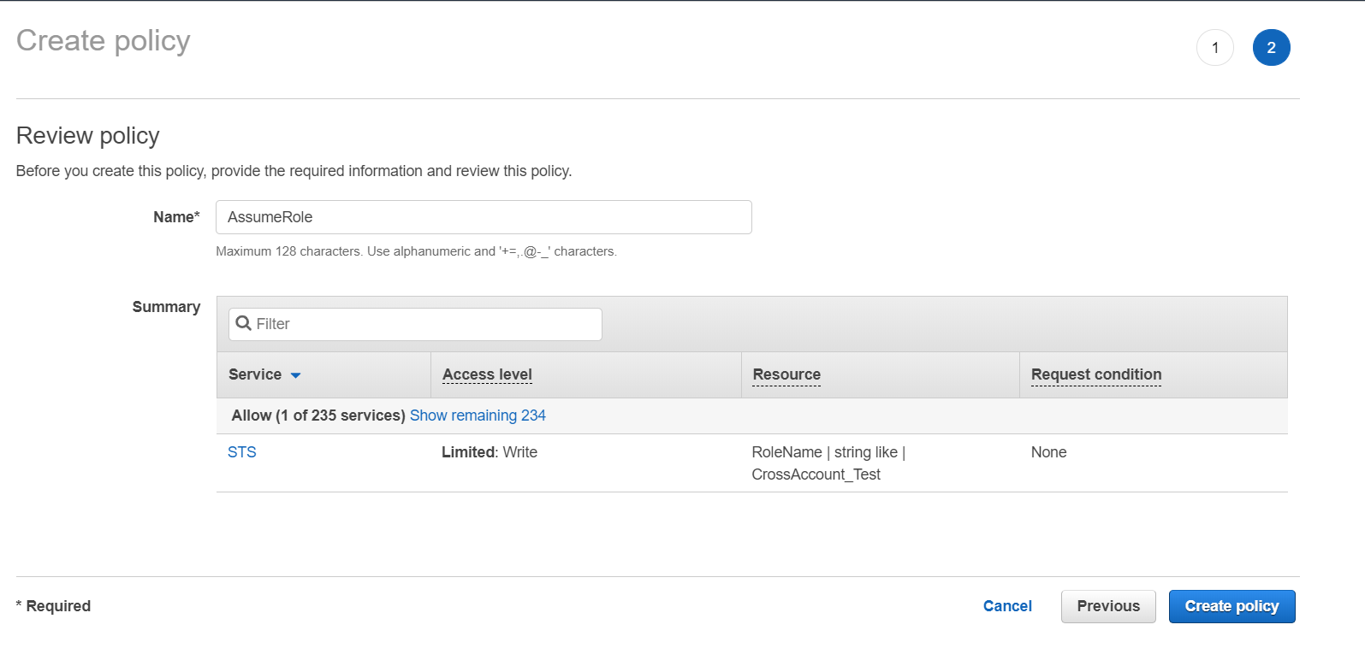Cancel the policy creation
The width and height of the screenshot is (1365, 660).
point(1007,606)
